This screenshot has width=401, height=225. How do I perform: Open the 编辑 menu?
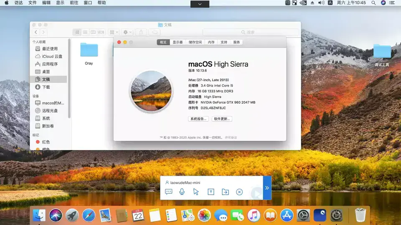coord(46,3)
